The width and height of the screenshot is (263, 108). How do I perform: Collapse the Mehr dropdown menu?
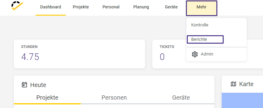click(x=201, y=8)
